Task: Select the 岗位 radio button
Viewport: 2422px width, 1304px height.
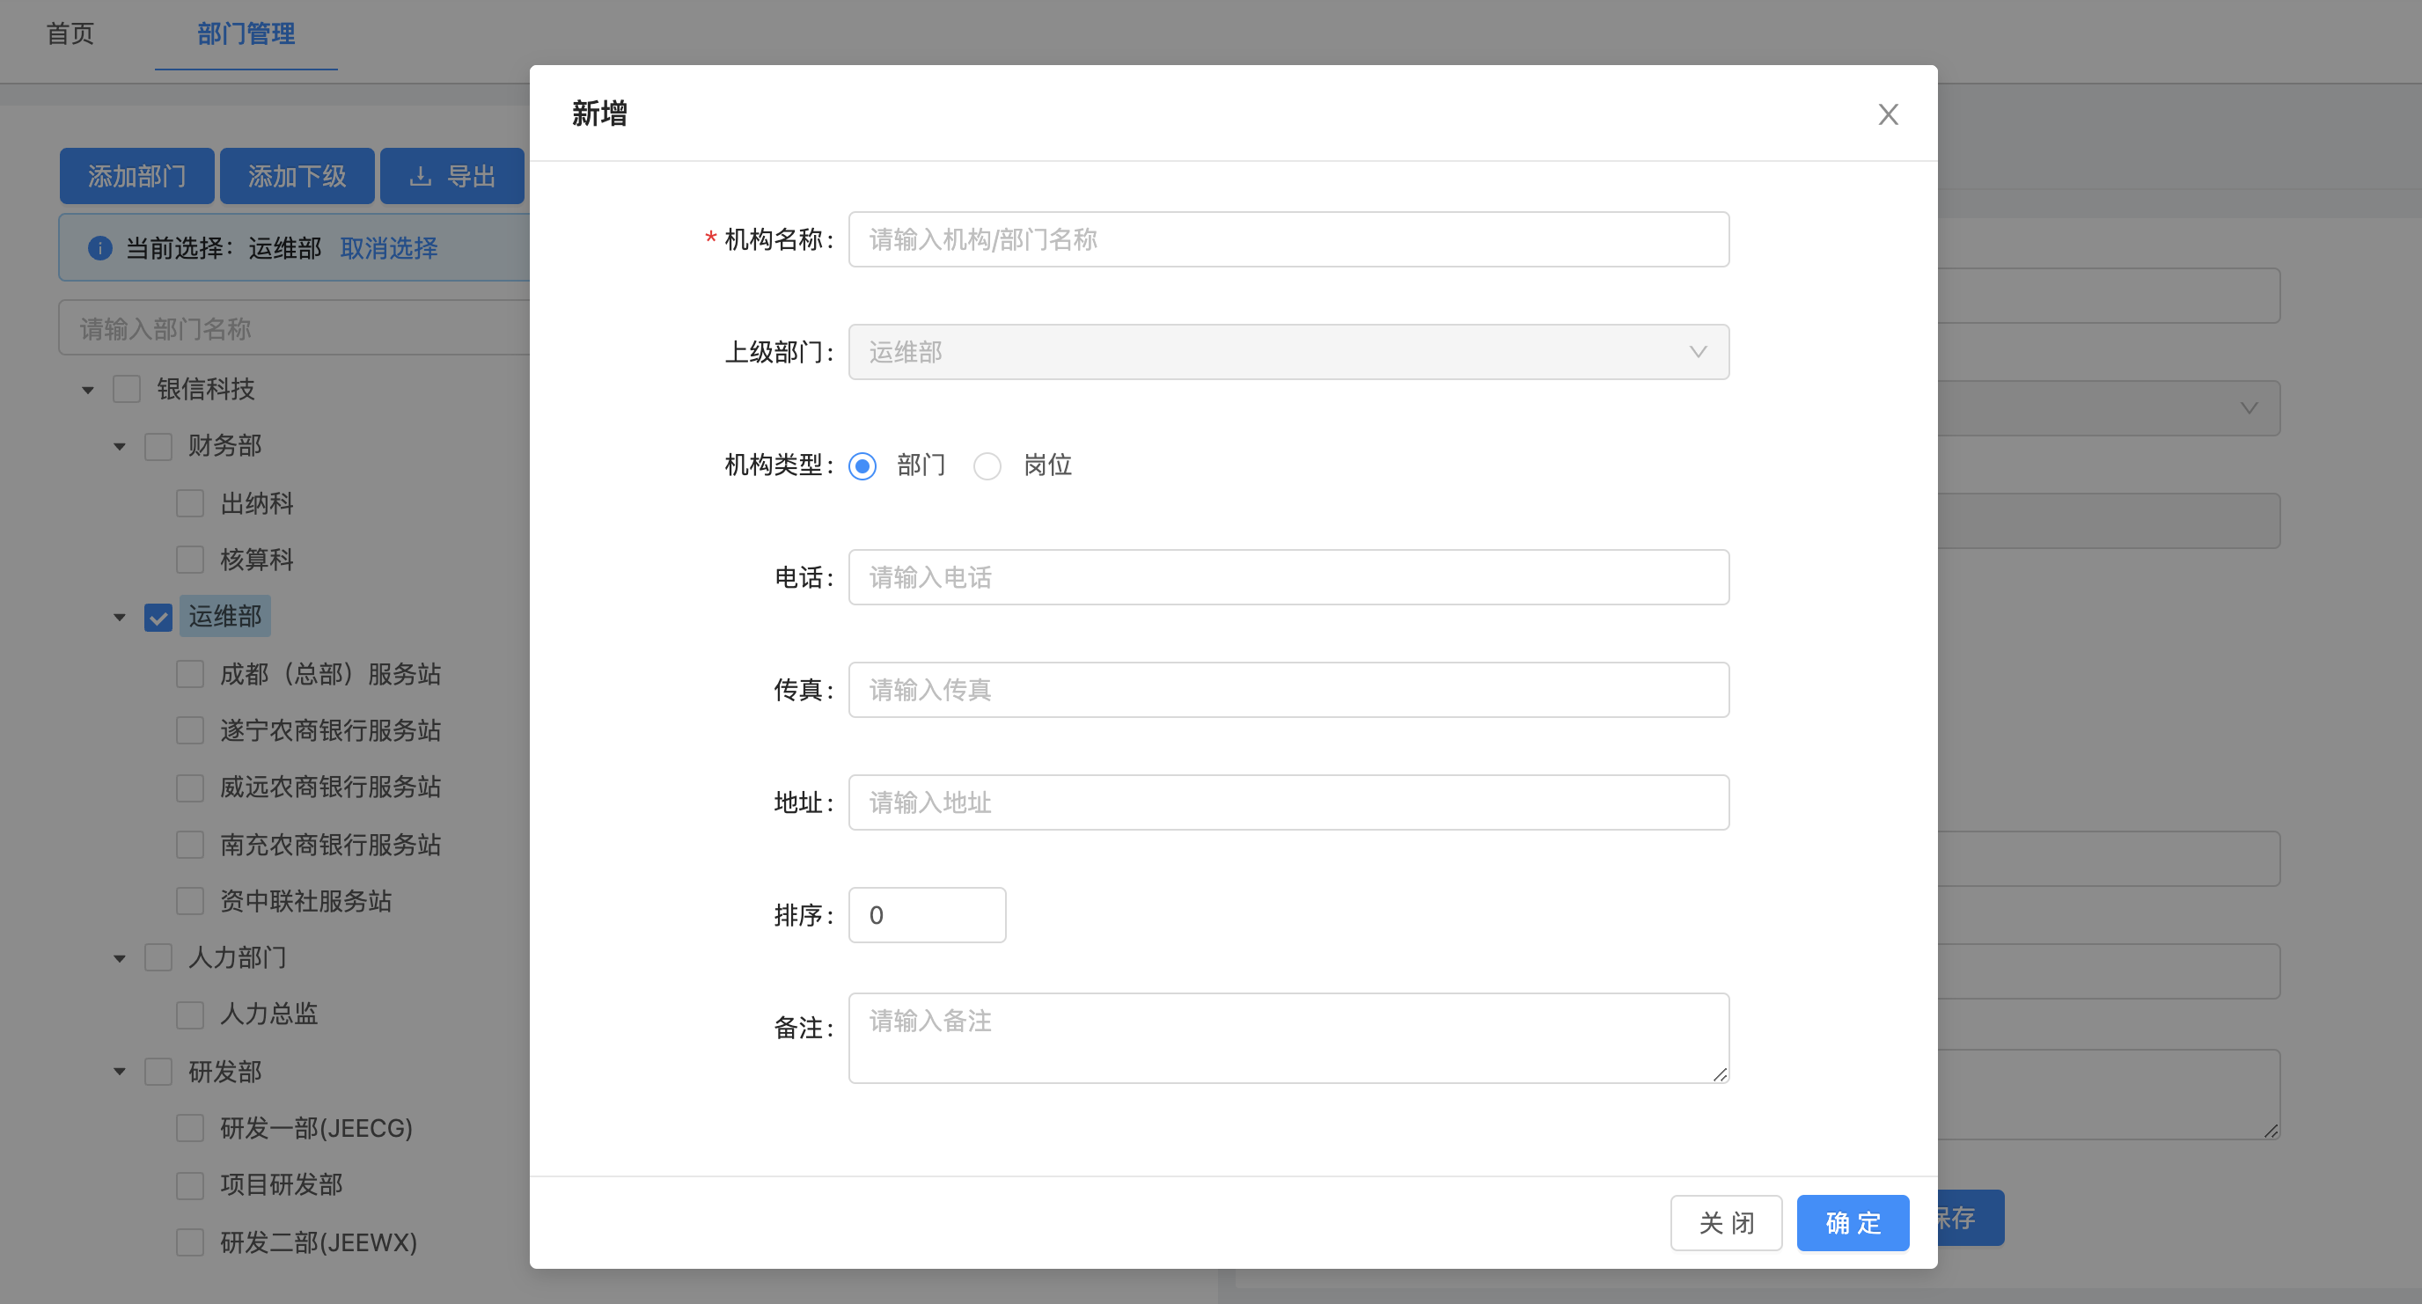Action: 987,466
